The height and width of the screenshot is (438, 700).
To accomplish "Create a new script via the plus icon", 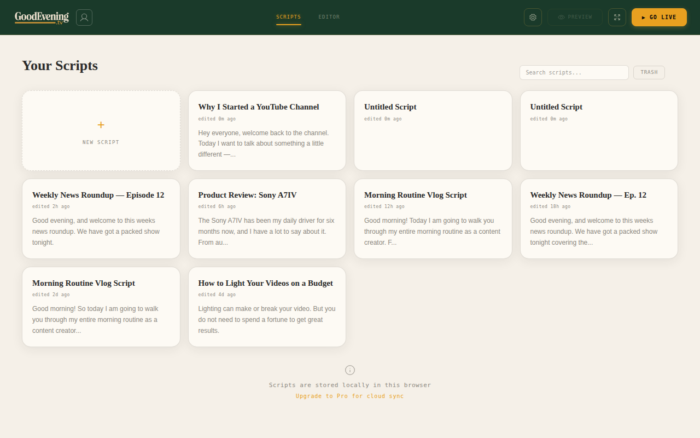I will 101,125.
